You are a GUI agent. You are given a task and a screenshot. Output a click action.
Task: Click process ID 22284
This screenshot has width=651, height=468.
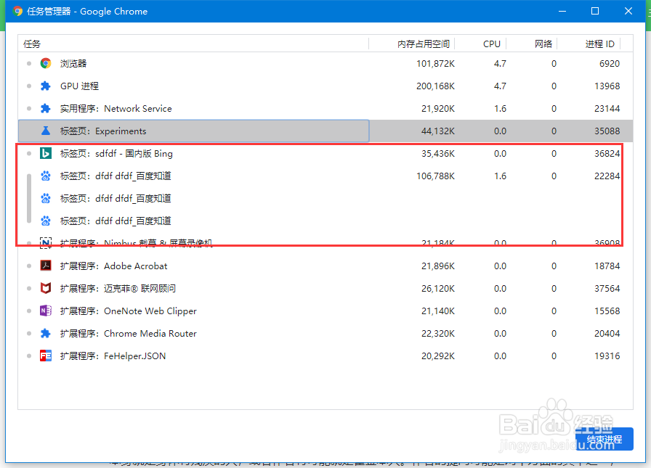click(607, 176)
